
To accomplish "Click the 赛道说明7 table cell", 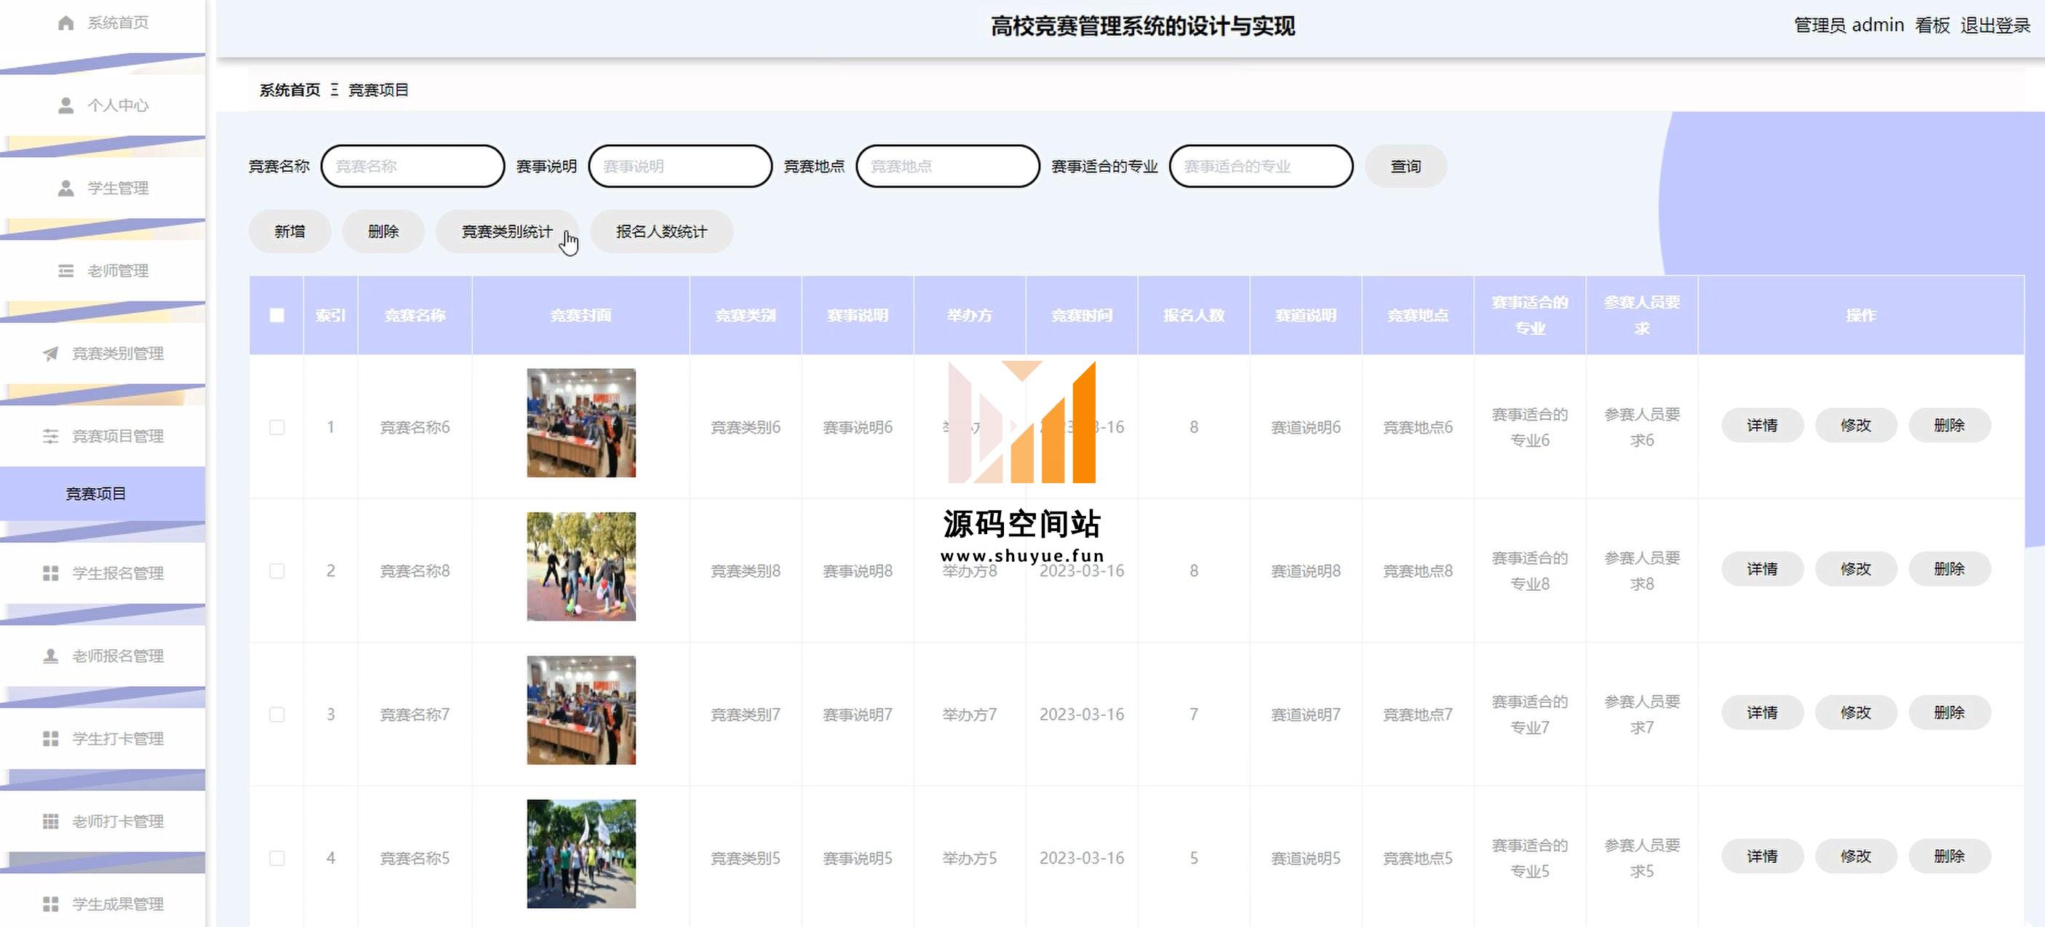I will (x=1306, y=715).
